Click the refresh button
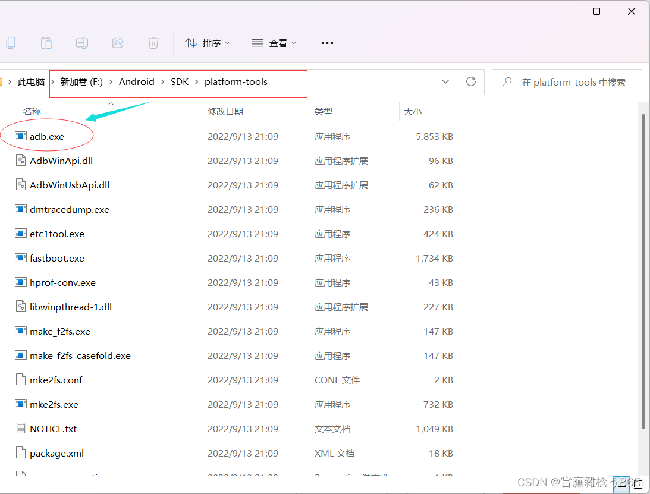 coord(471,81)
